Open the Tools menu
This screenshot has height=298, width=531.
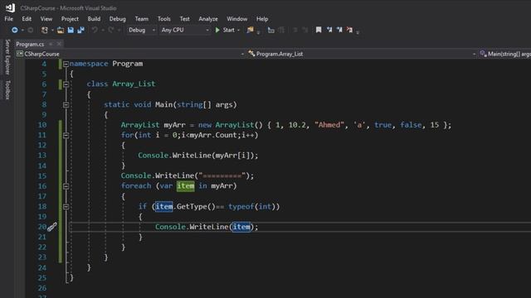point(164,19)
